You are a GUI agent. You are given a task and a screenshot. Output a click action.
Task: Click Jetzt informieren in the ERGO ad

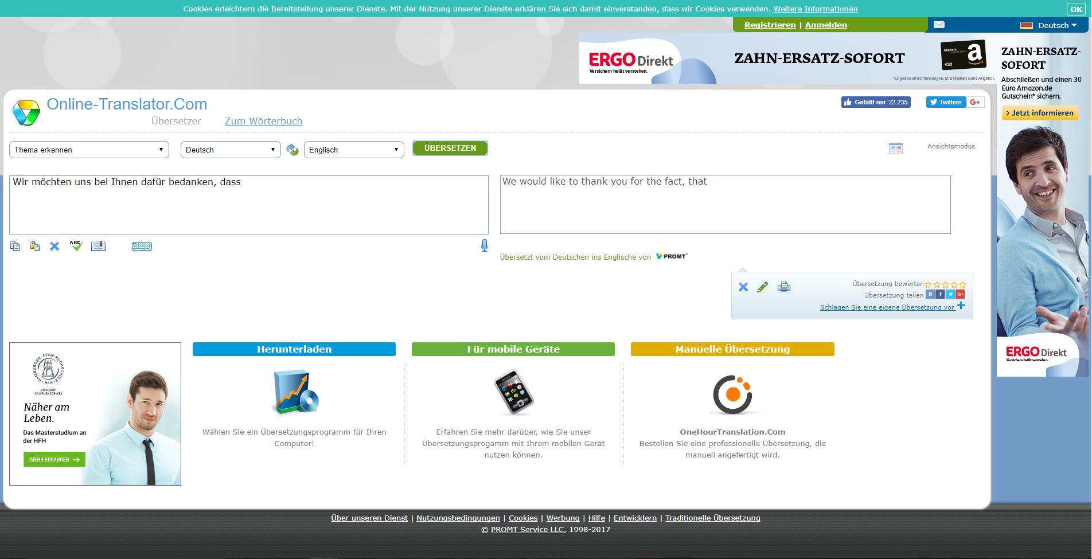click(x=1040, y=113)
